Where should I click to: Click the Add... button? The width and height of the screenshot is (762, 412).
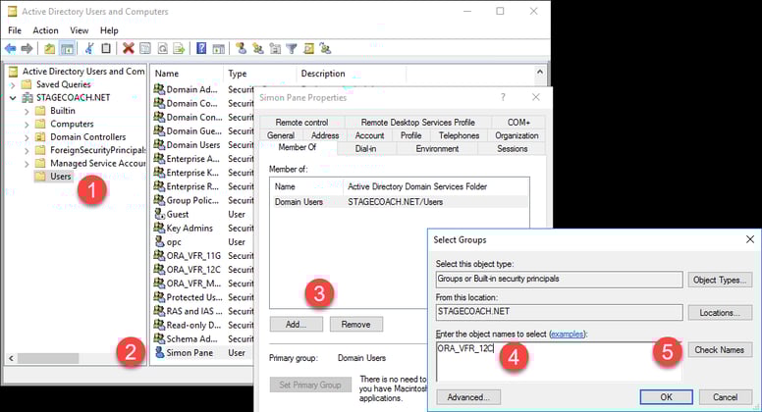click(x=297, y=324)
